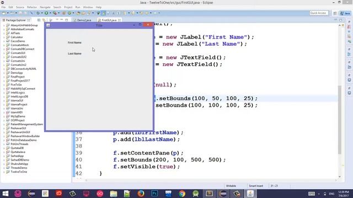Switch to the Demo2.java editor tab
Image resolution: width=353 pixels, height=198 pixels.
point(82,20)
